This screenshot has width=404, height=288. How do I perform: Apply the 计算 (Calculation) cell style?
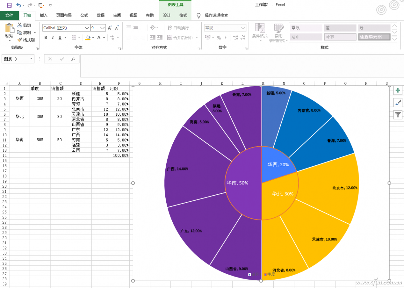[340, 37]
